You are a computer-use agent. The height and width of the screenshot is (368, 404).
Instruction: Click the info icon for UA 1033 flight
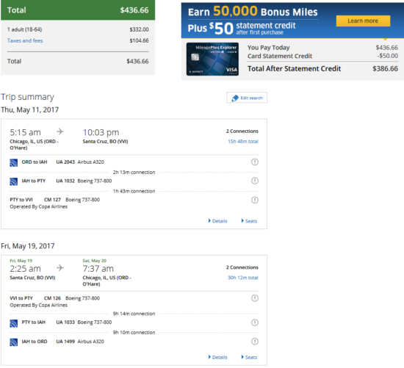[255, 322]
